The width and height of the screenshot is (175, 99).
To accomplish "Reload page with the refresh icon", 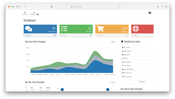I will (119, 7).
